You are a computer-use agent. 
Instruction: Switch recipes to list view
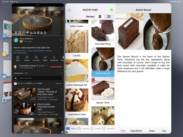(x=109, y=16)
